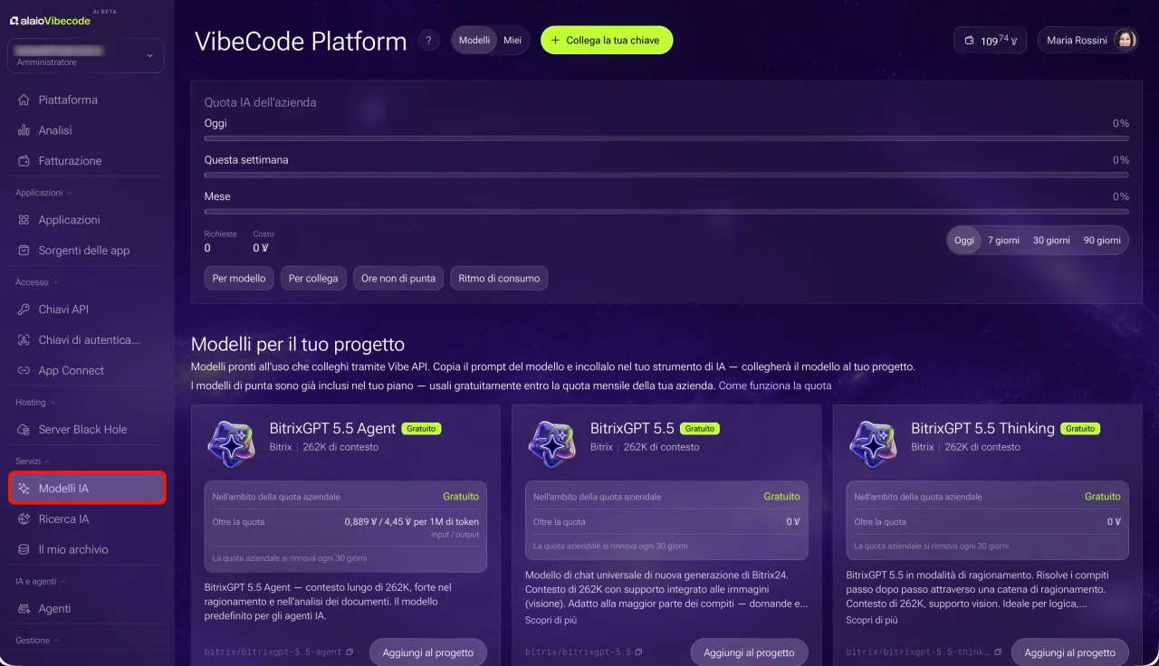
Task: Toggle the Ore non di punta view
Action: 398,279
